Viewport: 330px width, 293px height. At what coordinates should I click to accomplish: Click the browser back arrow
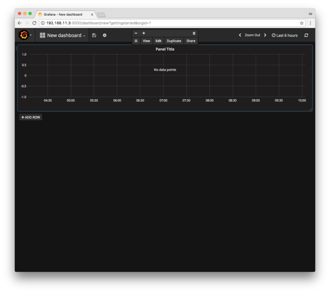20,23
